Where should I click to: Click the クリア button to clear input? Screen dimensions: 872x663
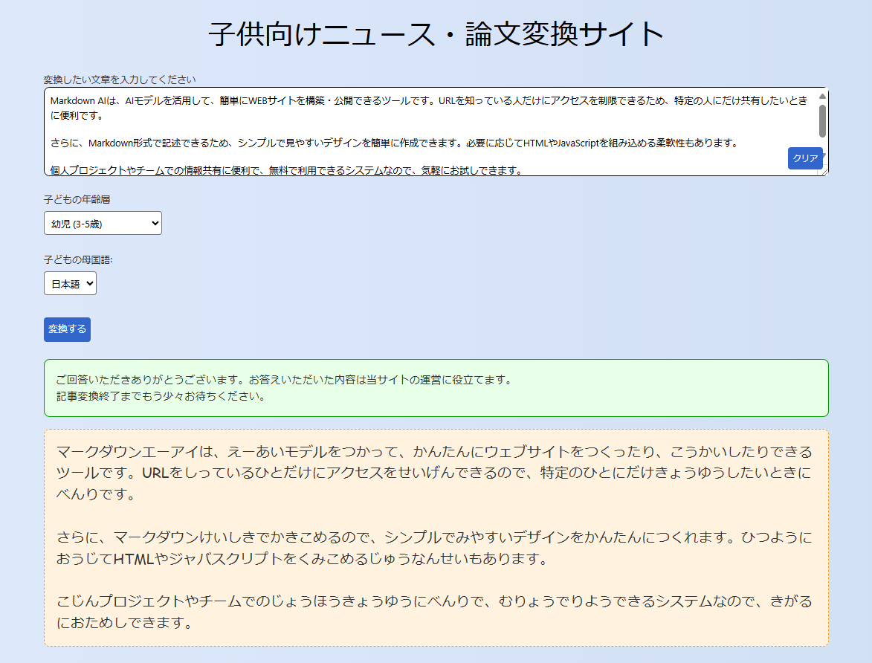[806, 158]
